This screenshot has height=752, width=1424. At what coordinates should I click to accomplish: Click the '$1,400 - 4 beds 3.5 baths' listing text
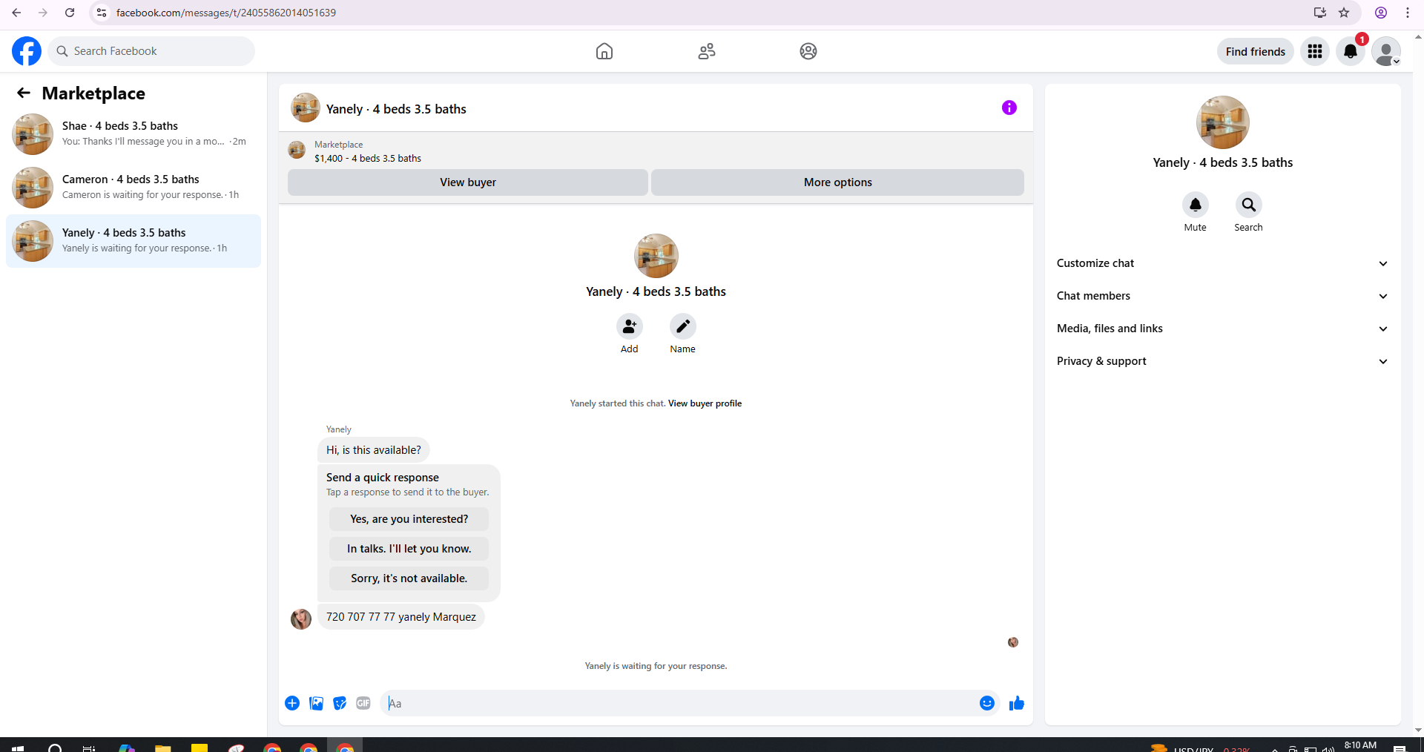tap(368, 158)
